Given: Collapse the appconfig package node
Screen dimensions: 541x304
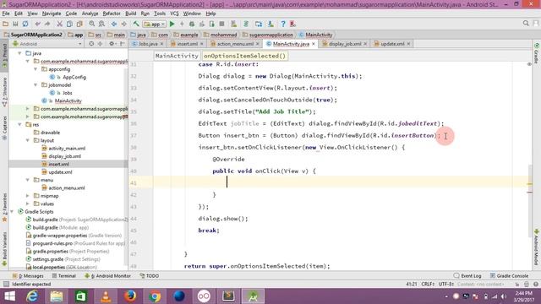Looking at the screenshot, I should 36,69.
